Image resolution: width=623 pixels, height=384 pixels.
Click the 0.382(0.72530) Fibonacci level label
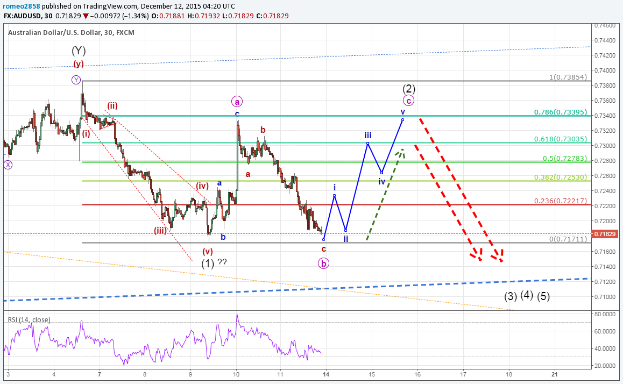tap(561, 177)
